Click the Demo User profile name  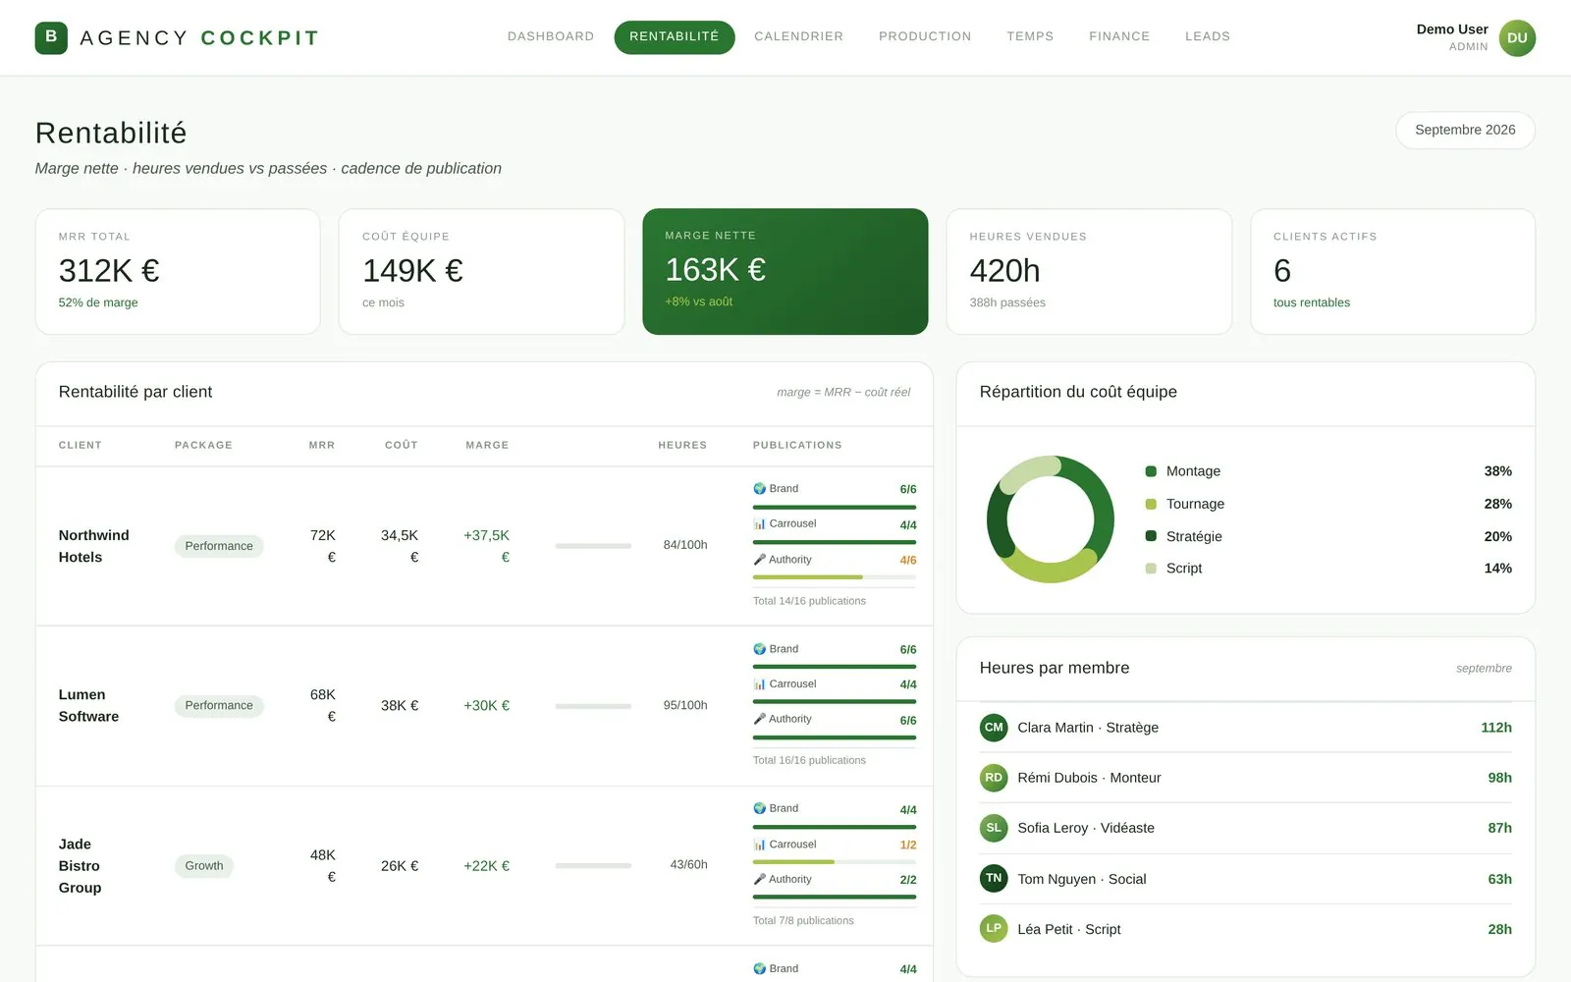(x=1452, y=29)
